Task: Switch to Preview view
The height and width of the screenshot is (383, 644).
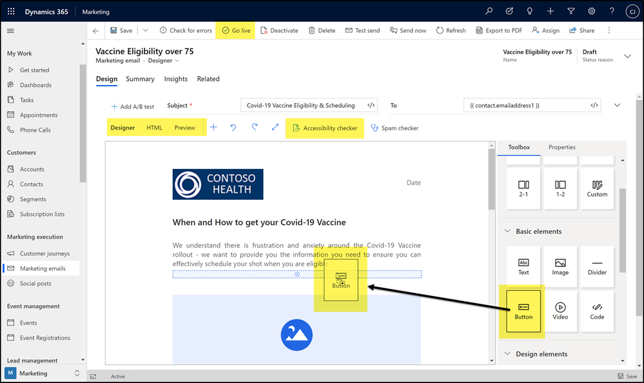Action: (x=185, y=128)
